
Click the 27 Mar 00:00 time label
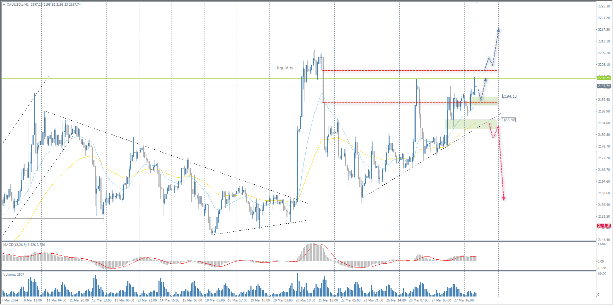coord(441,300)
